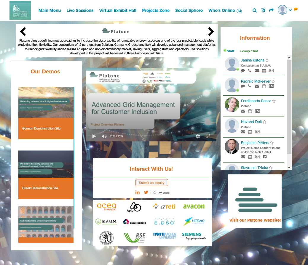The height and width of the screenshot is (265, 308).
Task: Start chat with Janina Katona
Action: pyautogui.click(x=243, y=71)
